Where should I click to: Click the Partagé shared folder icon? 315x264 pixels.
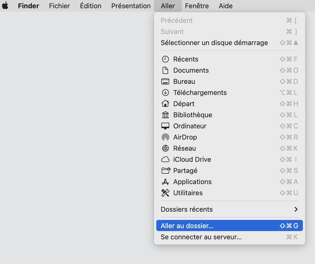pos(166,170)
